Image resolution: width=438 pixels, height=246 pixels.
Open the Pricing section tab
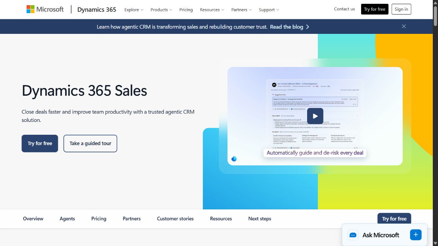coord(99,219)
